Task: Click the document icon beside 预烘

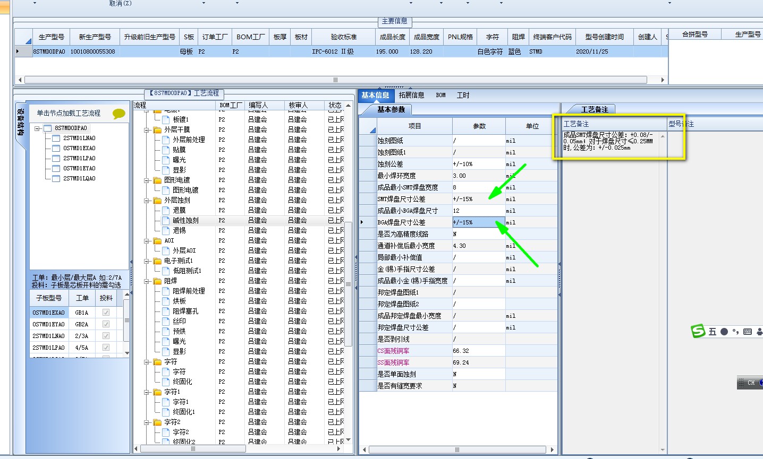Action: [x=166, y=331]
